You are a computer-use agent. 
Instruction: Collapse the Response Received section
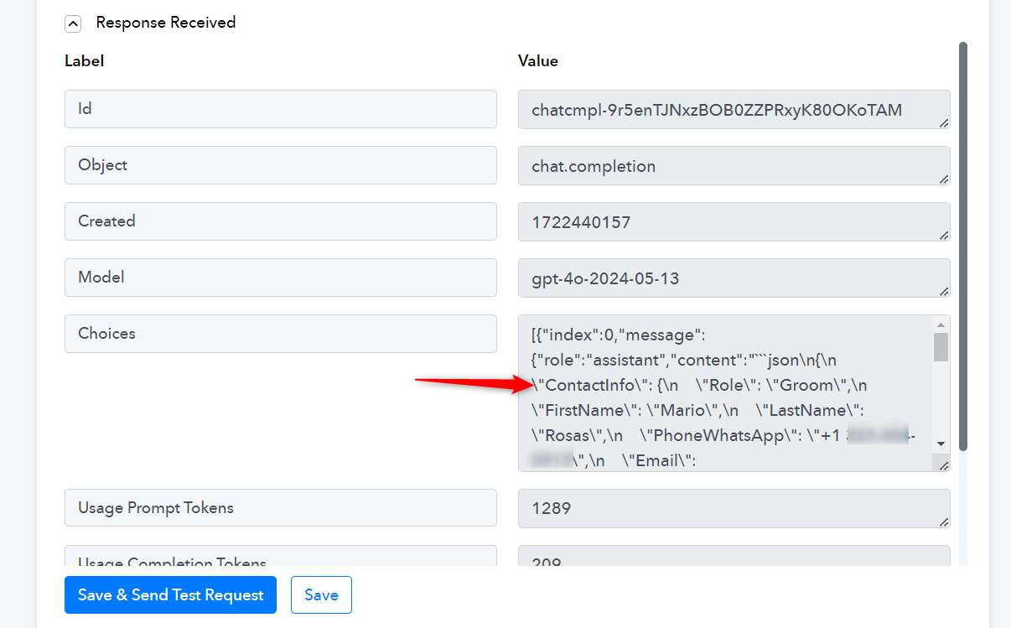coord(73,23)
